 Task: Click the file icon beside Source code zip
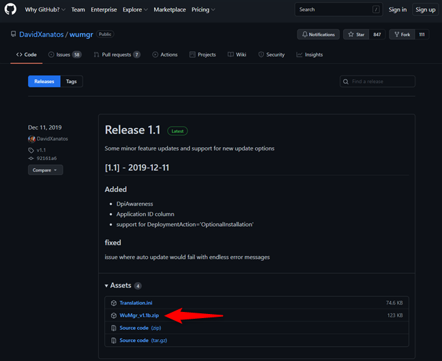click(114, 328)
